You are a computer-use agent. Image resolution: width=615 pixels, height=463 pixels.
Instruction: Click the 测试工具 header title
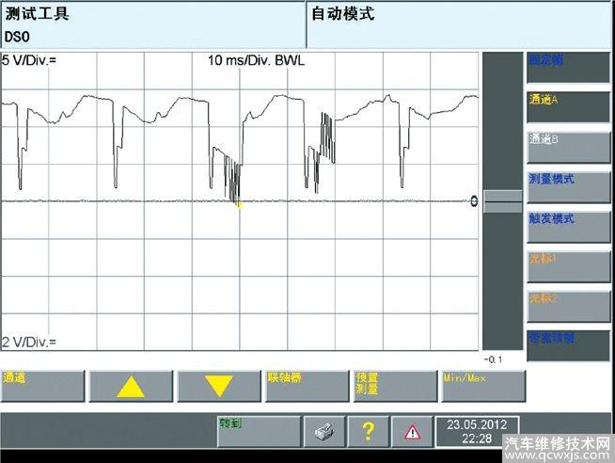tap(37, 14)
